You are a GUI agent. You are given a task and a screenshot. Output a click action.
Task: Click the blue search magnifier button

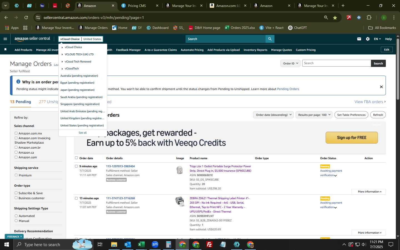(270, 39)
